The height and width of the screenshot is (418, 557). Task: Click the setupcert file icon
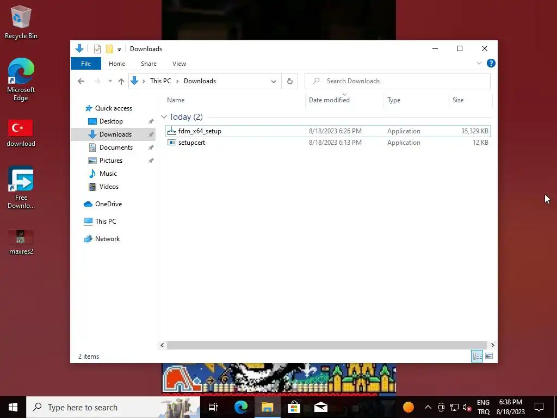[171, 143]
